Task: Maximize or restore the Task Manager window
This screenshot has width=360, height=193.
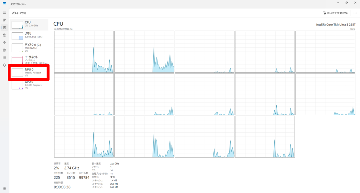Action: point(346,3)
